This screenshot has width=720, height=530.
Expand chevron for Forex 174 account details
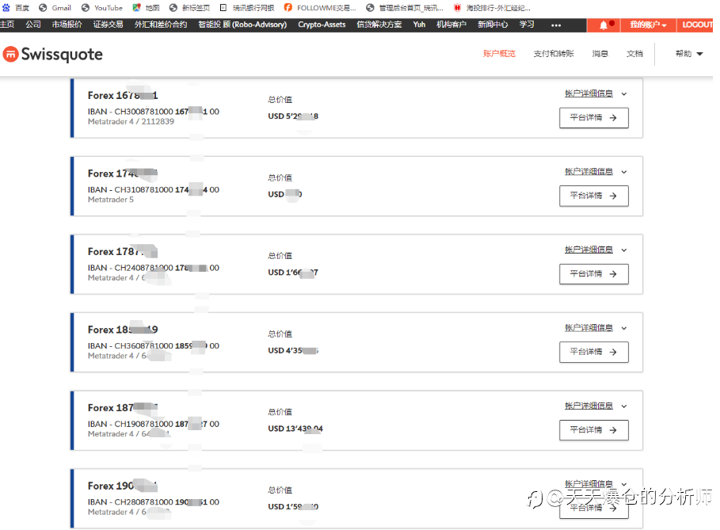[624, 172]
